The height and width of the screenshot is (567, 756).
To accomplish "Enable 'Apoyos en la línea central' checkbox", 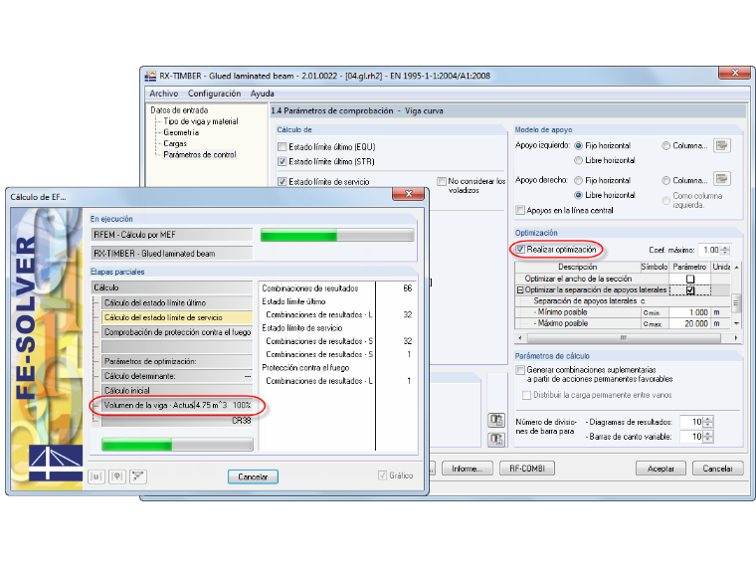I will [x=520, y=210].
